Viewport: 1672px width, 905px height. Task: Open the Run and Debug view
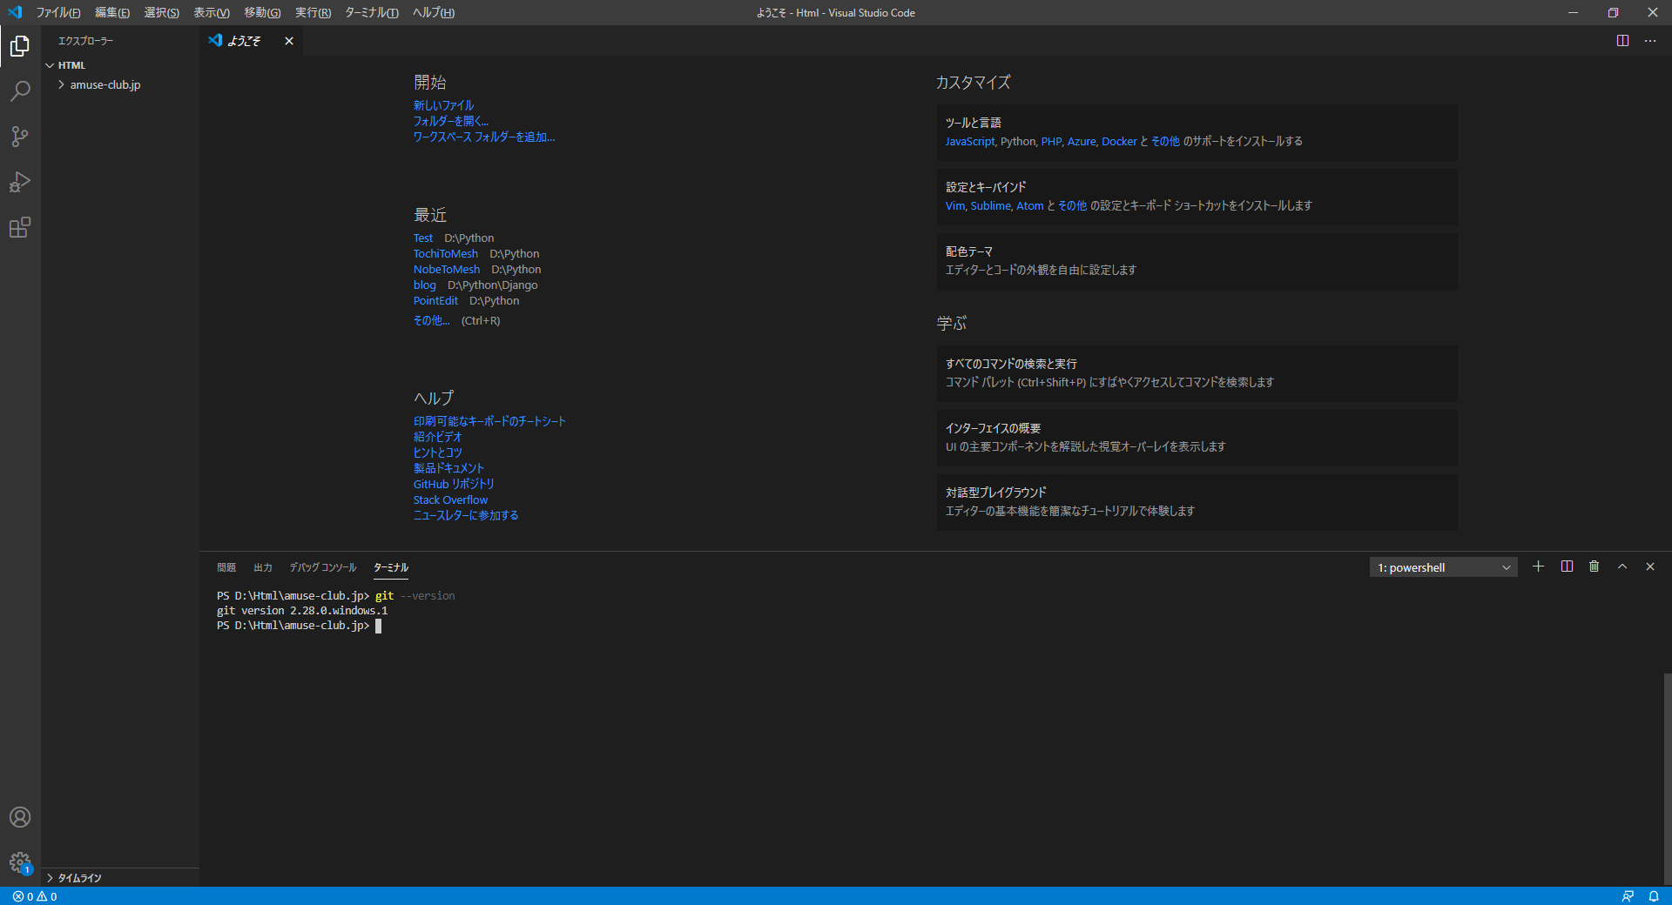tap(19, 182)
